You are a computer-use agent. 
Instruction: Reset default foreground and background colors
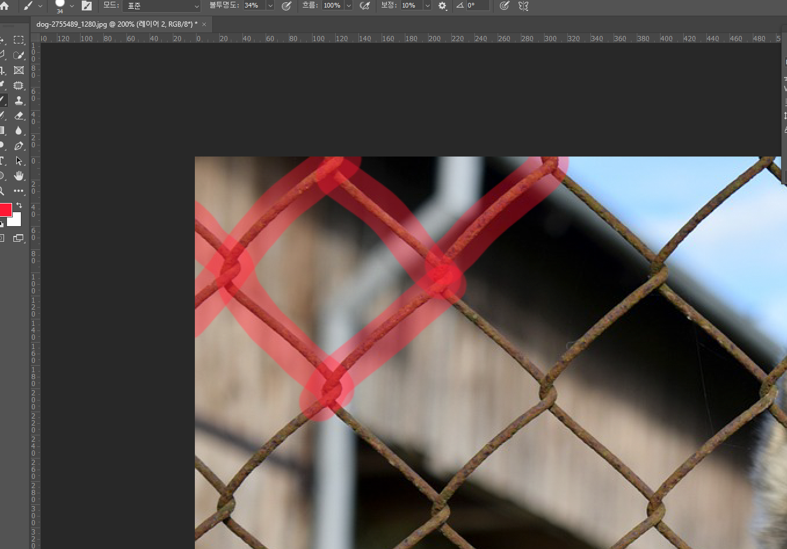(x=2, y=224)
